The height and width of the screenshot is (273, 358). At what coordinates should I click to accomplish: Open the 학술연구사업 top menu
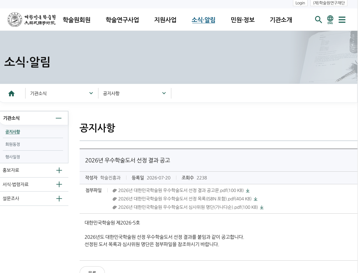click(122, 20)
